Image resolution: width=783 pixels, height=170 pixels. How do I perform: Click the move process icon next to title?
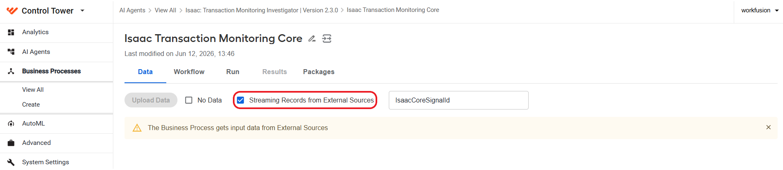pos(327,39)
